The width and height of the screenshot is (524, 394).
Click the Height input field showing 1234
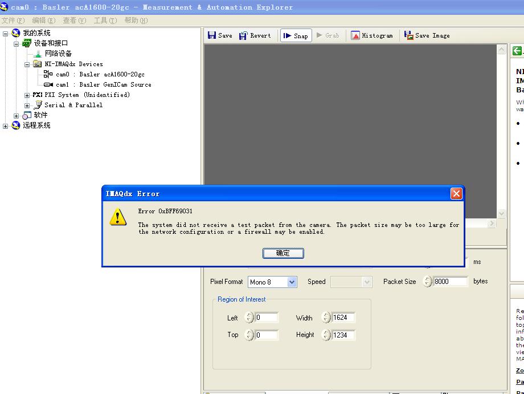click(343, 335)
